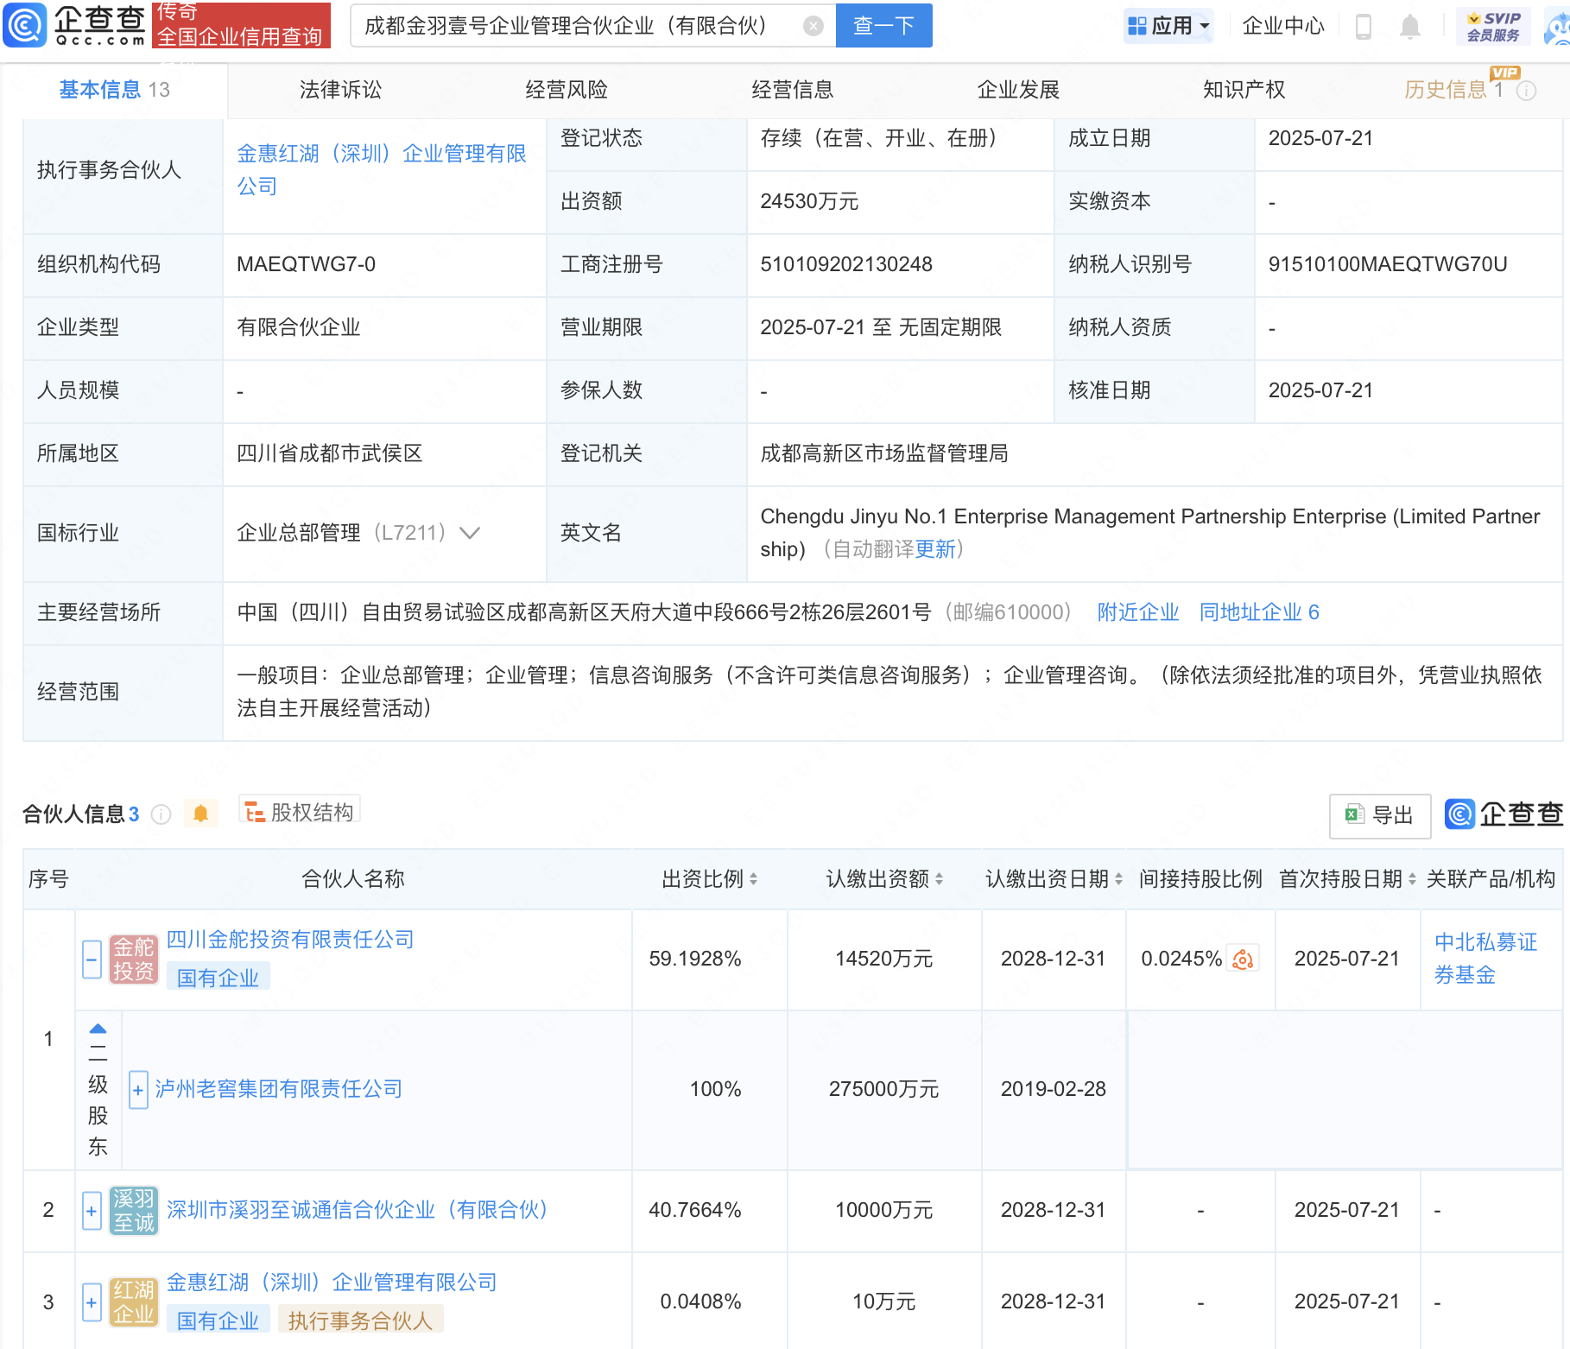
Task: Open 金惠红湖 executive partner link
Action: click(x=381, y=170)
